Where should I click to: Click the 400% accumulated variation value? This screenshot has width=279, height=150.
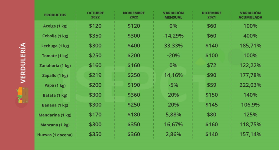[250, 36]
